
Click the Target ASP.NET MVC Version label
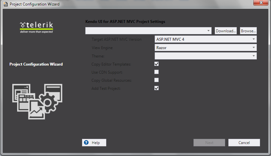pos(117,39)
